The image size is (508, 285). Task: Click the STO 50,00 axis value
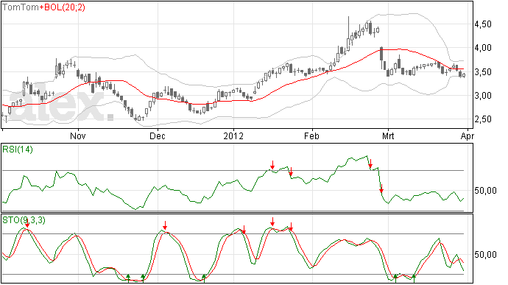click(485, 255)
